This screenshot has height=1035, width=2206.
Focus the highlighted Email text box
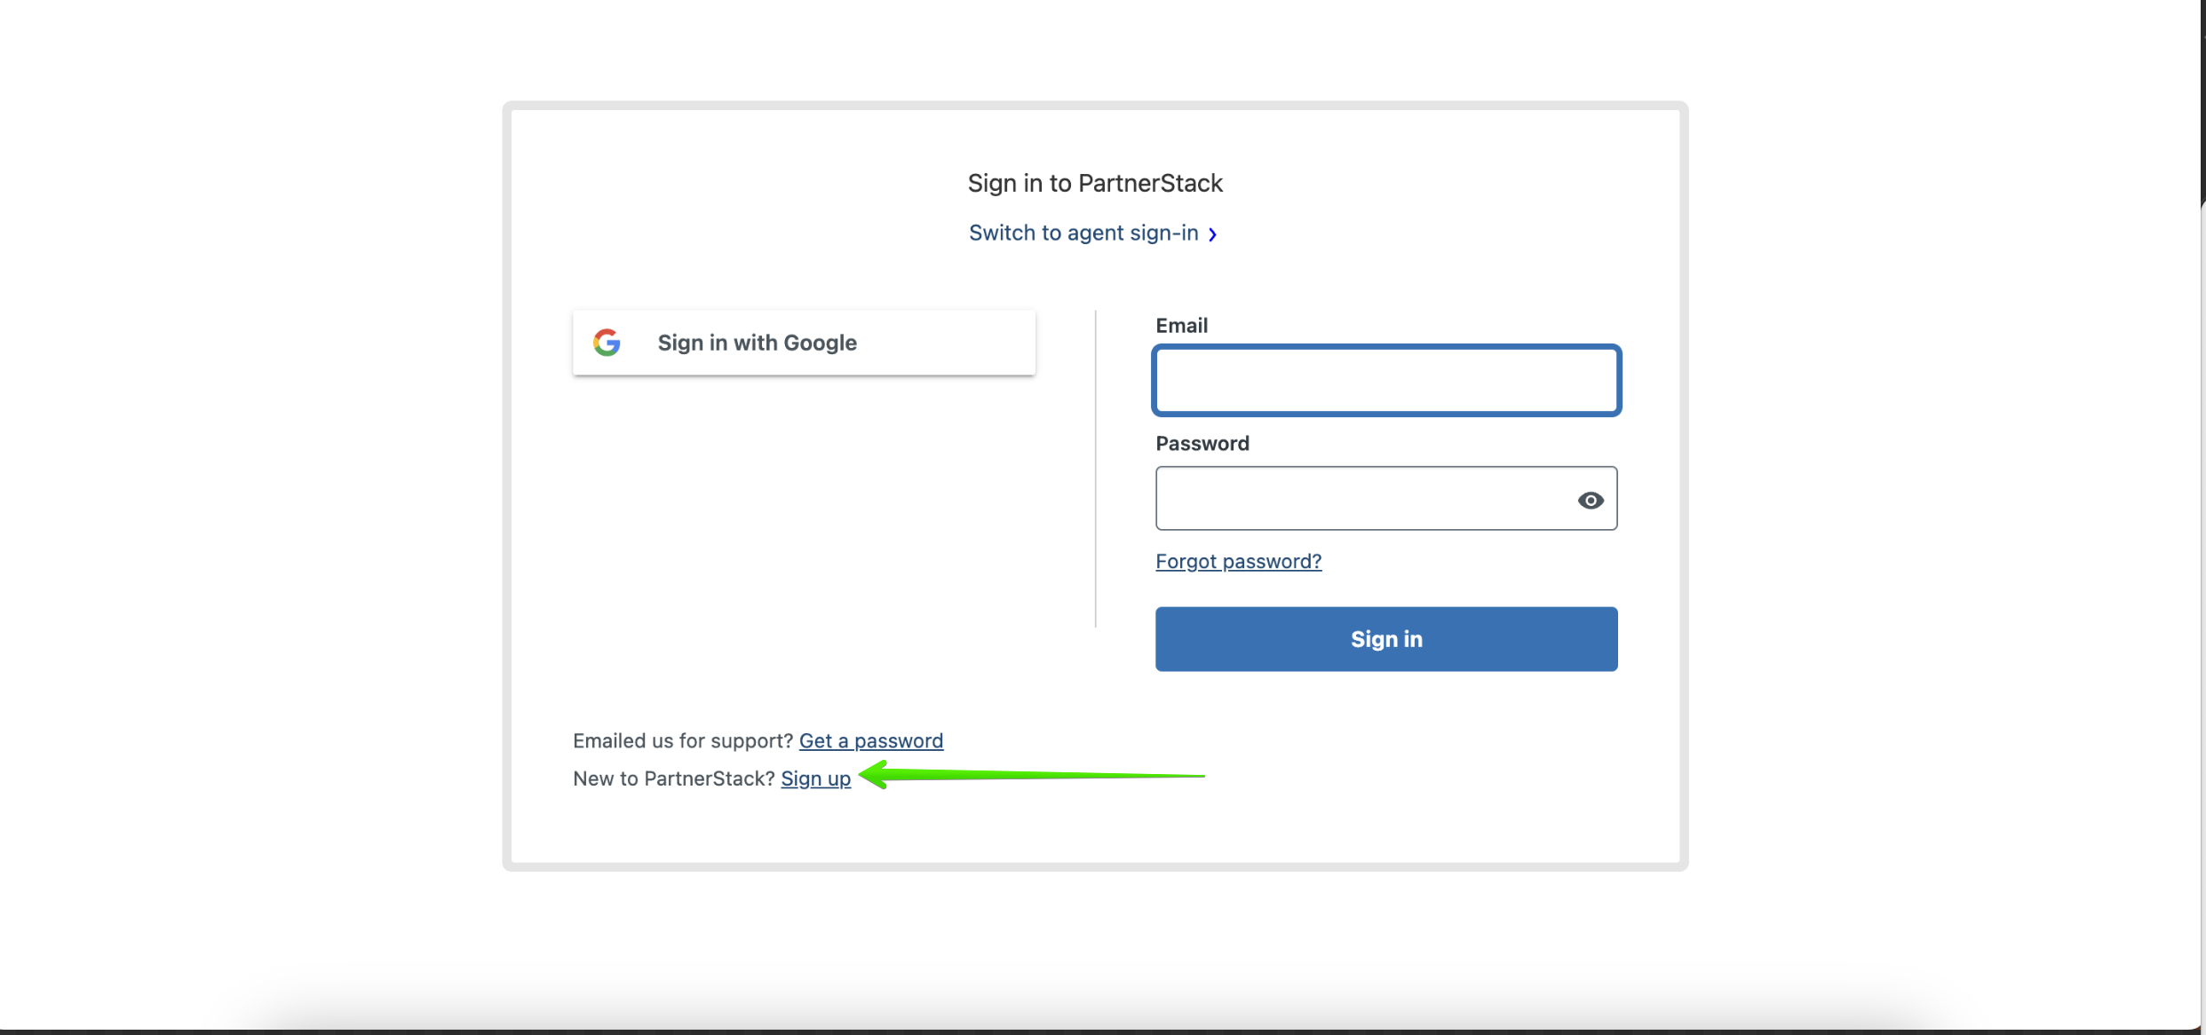point(1385,381)
